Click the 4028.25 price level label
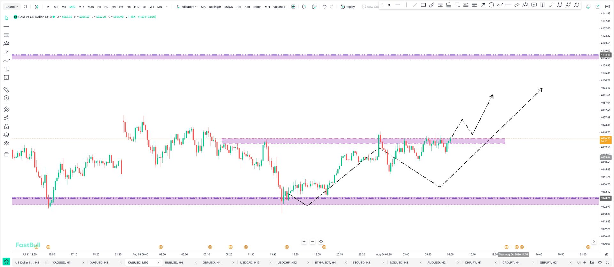 pyautogui.click(x=605, y=198)
